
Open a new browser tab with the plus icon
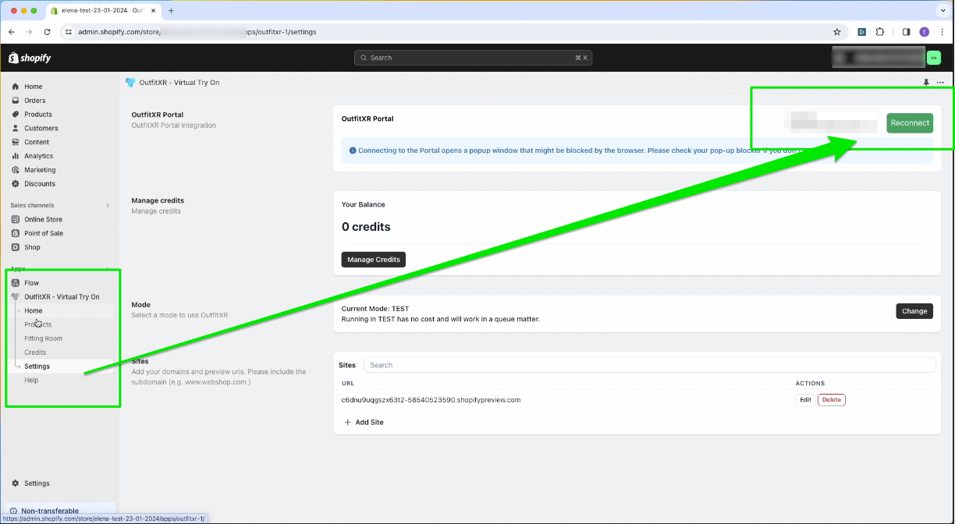pyautogui.click(x=171, y=11)
